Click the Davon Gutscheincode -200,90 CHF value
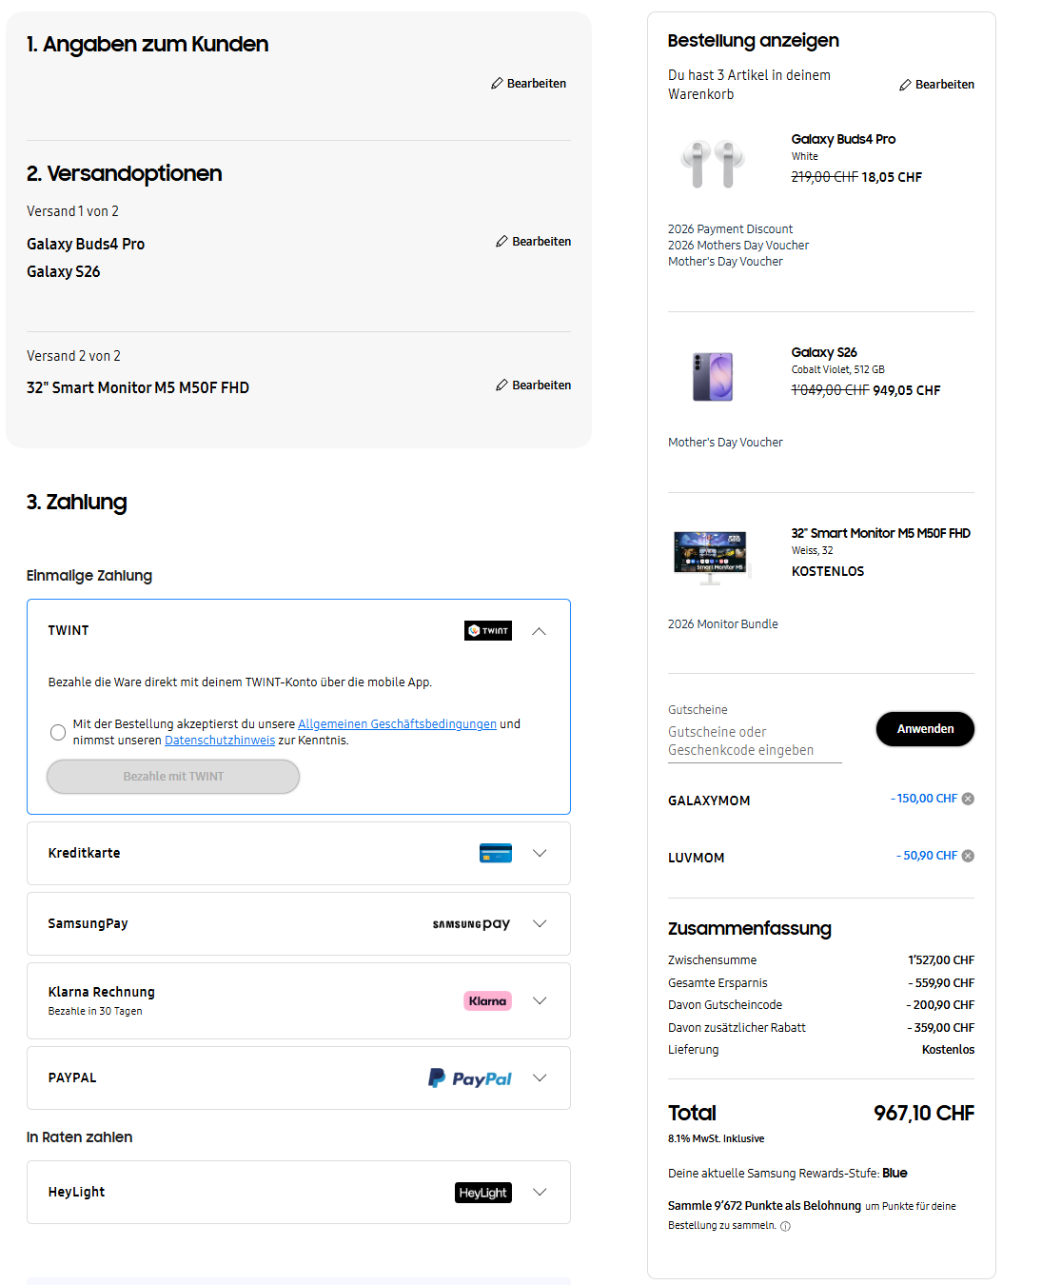This screenshot has height=1285, width=1042. [x=940, y=1005]
